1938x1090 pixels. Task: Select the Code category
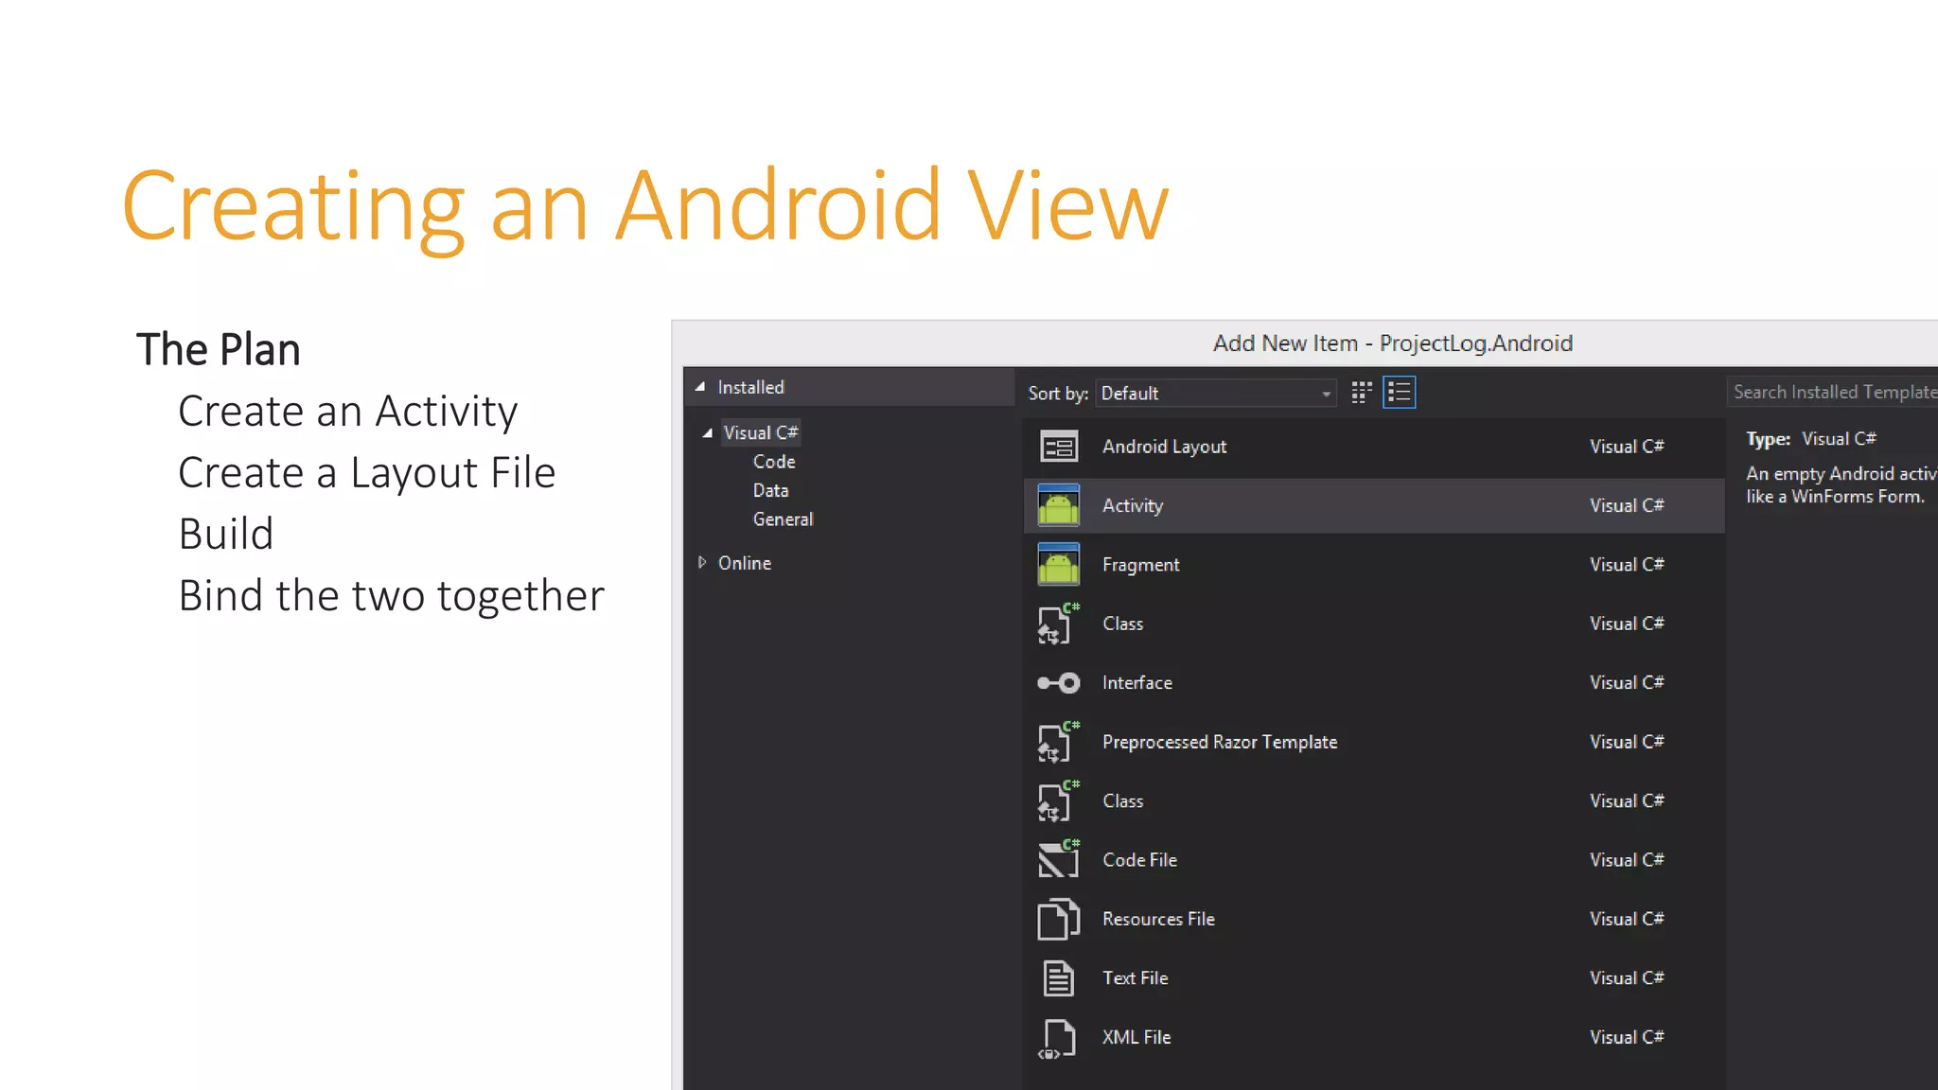coord(774,462)
